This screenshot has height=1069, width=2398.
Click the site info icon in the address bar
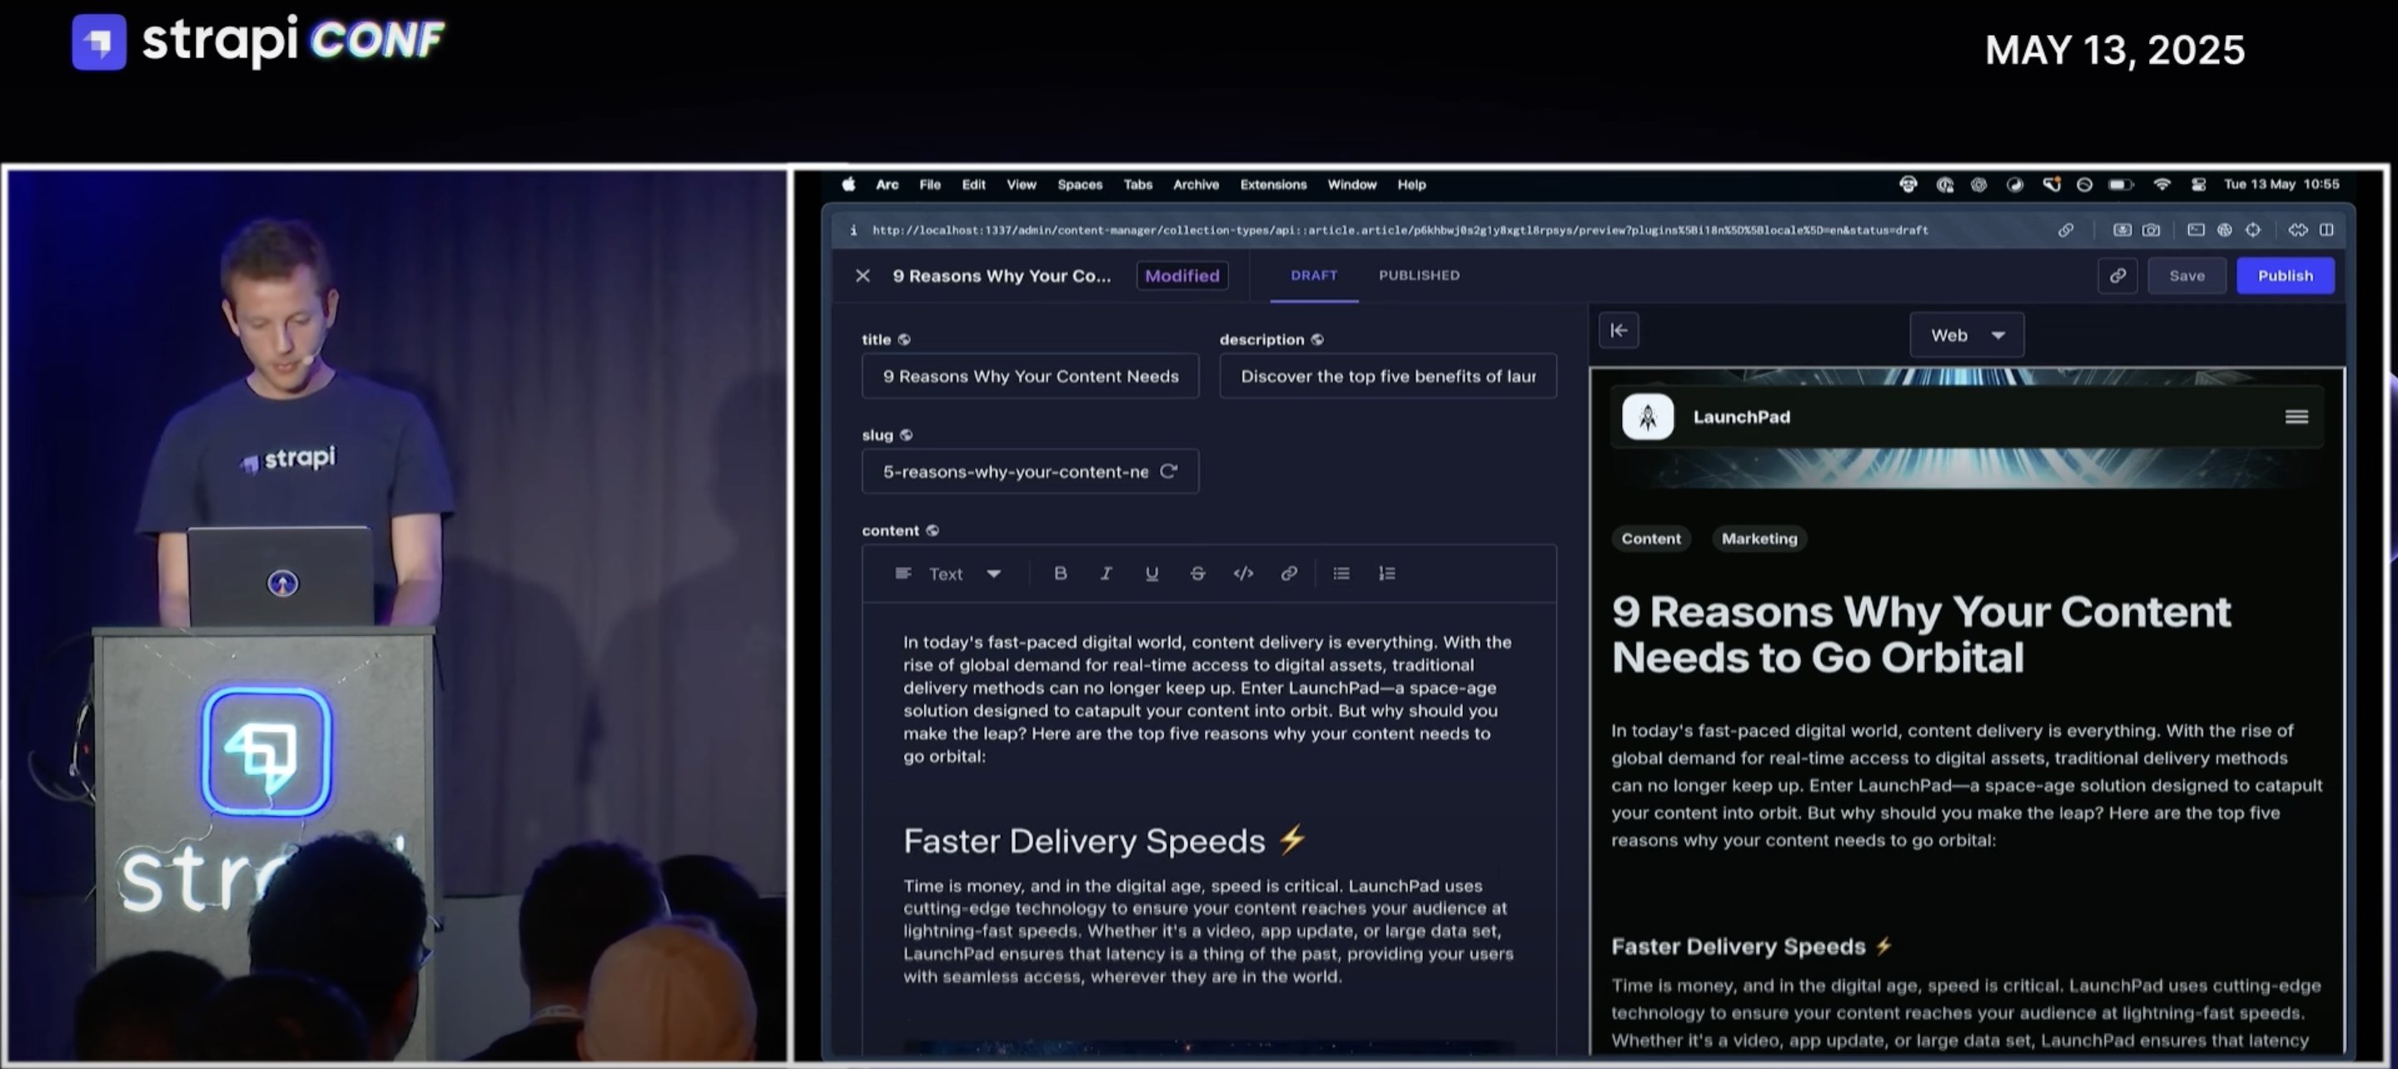pyautogui.click(x=853, y=230)
